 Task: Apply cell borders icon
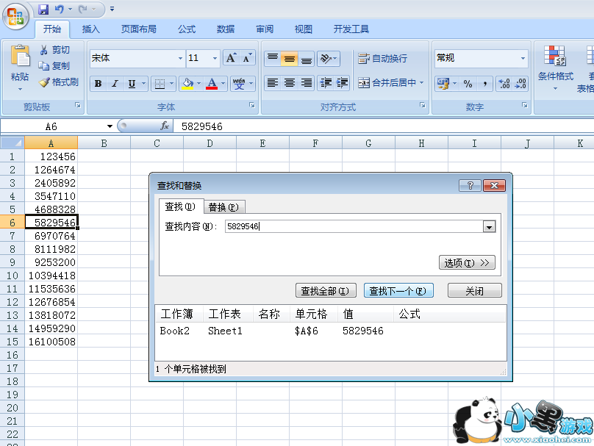[160, 84]
